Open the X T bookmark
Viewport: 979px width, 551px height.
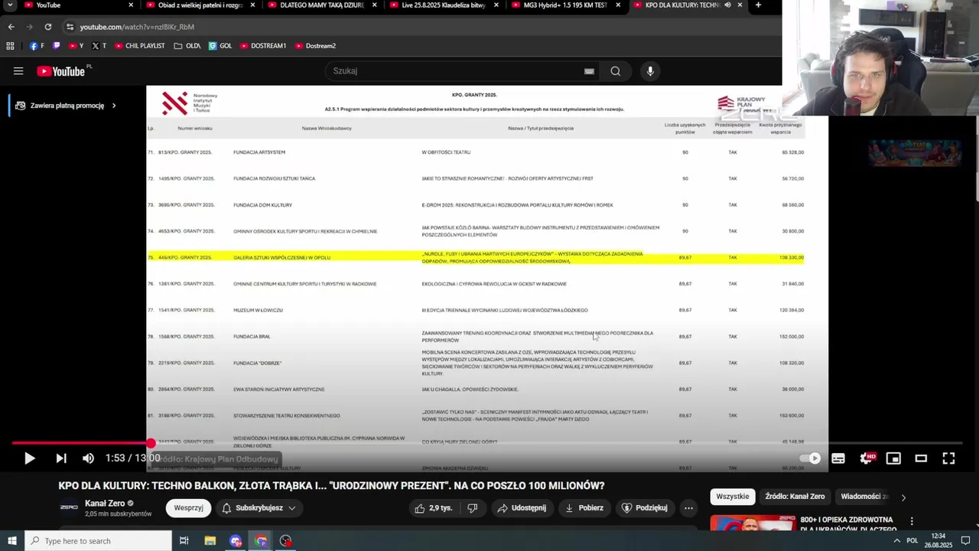(x=99, y=46)
